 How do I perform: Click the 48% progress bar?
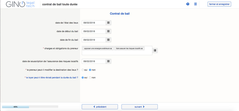click(30, 107)
